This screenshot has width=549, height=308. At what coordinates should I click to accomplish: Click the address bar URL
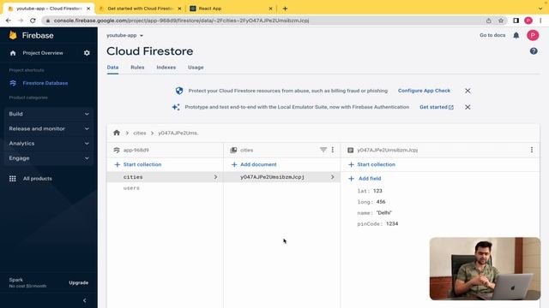181,21
